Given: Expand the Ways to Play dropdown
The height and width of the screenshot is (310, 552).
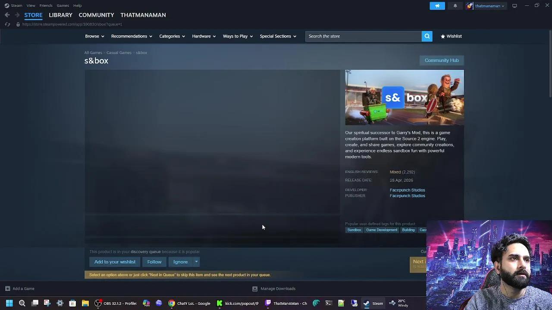Looking at the screenshot, I should [x=238, y=36].
